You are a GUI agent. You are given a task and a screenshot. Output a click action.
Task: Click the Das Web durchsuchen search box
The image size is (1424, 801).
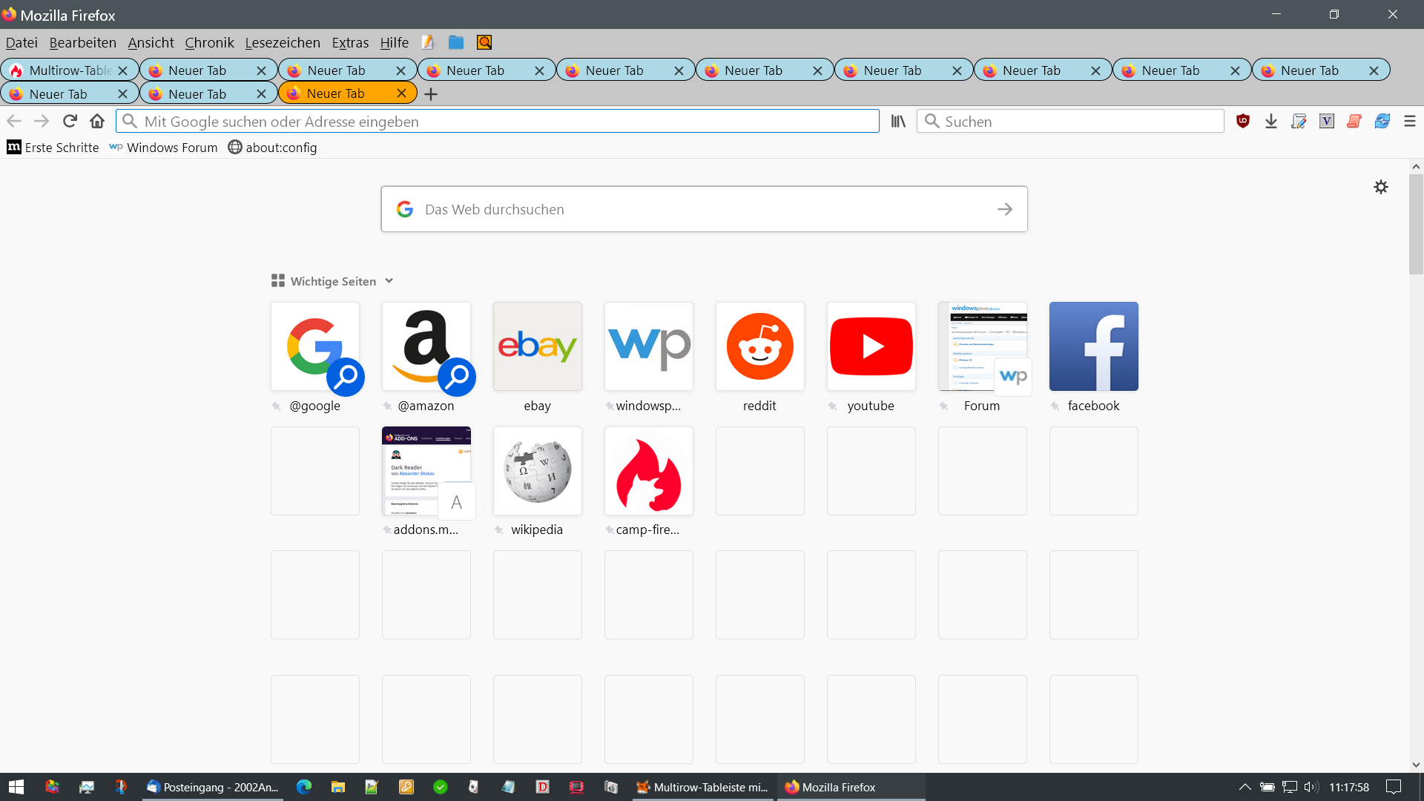[697, 209]
